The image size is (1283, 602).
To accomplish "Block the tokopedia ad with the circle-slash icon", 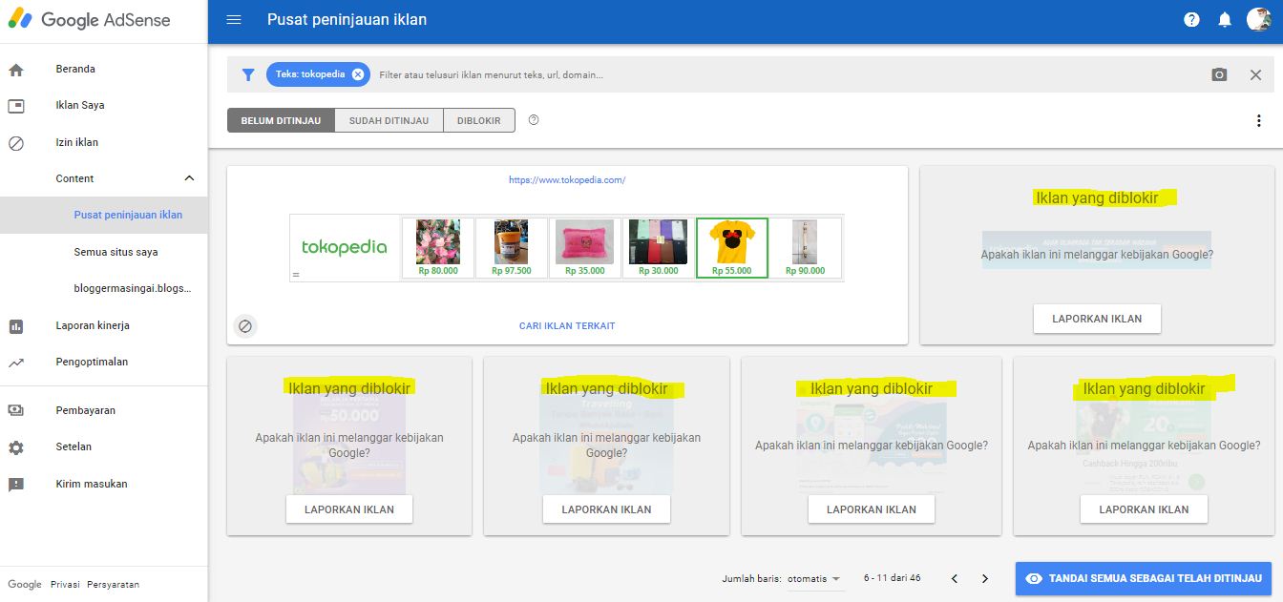I will pos(246,326).
